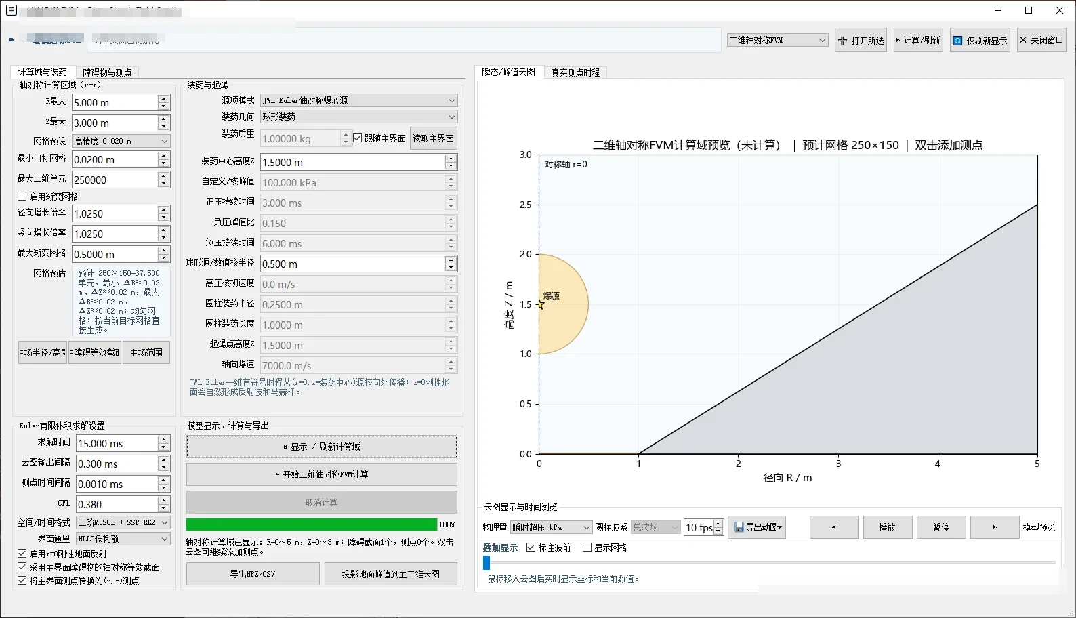Click the 主场半径/高度 button

click(x=43, y=352)
